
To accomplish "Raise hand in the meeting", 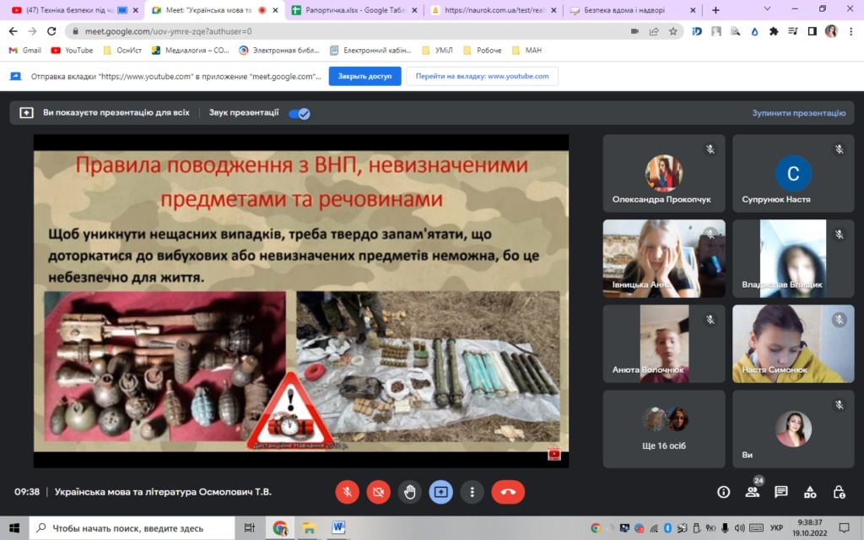I will pyautogui.click(x=410, y=492).
